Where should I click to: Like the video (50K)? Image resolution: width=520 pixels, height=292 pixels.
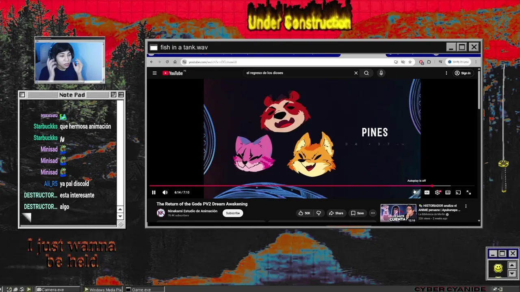(305, 213)
